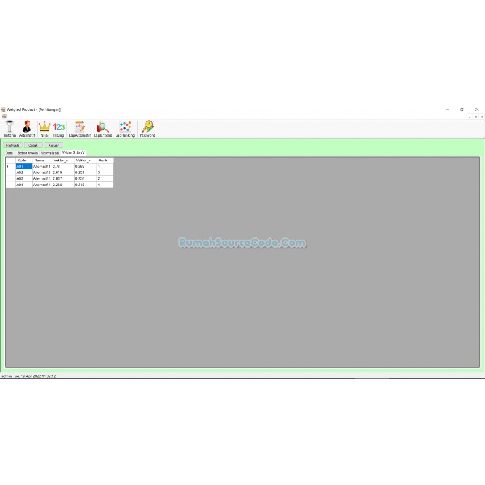
Task: Click the row selector arrow for A01
Action: tap(11, 167)
